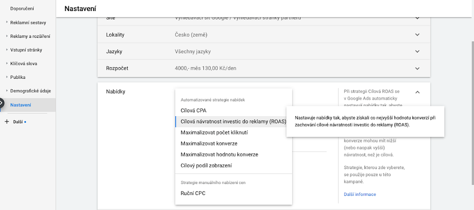The width and height of the screenshot is (474, 210).
Task: Open Doporučení in the sidebar
Action: pos(22,8)
